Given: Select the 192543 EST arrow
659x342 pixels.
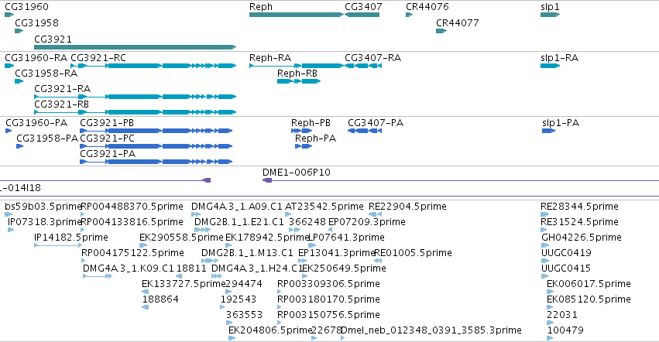Looking at the screenshot, I should pyautogui.click(x=224, y=307).
